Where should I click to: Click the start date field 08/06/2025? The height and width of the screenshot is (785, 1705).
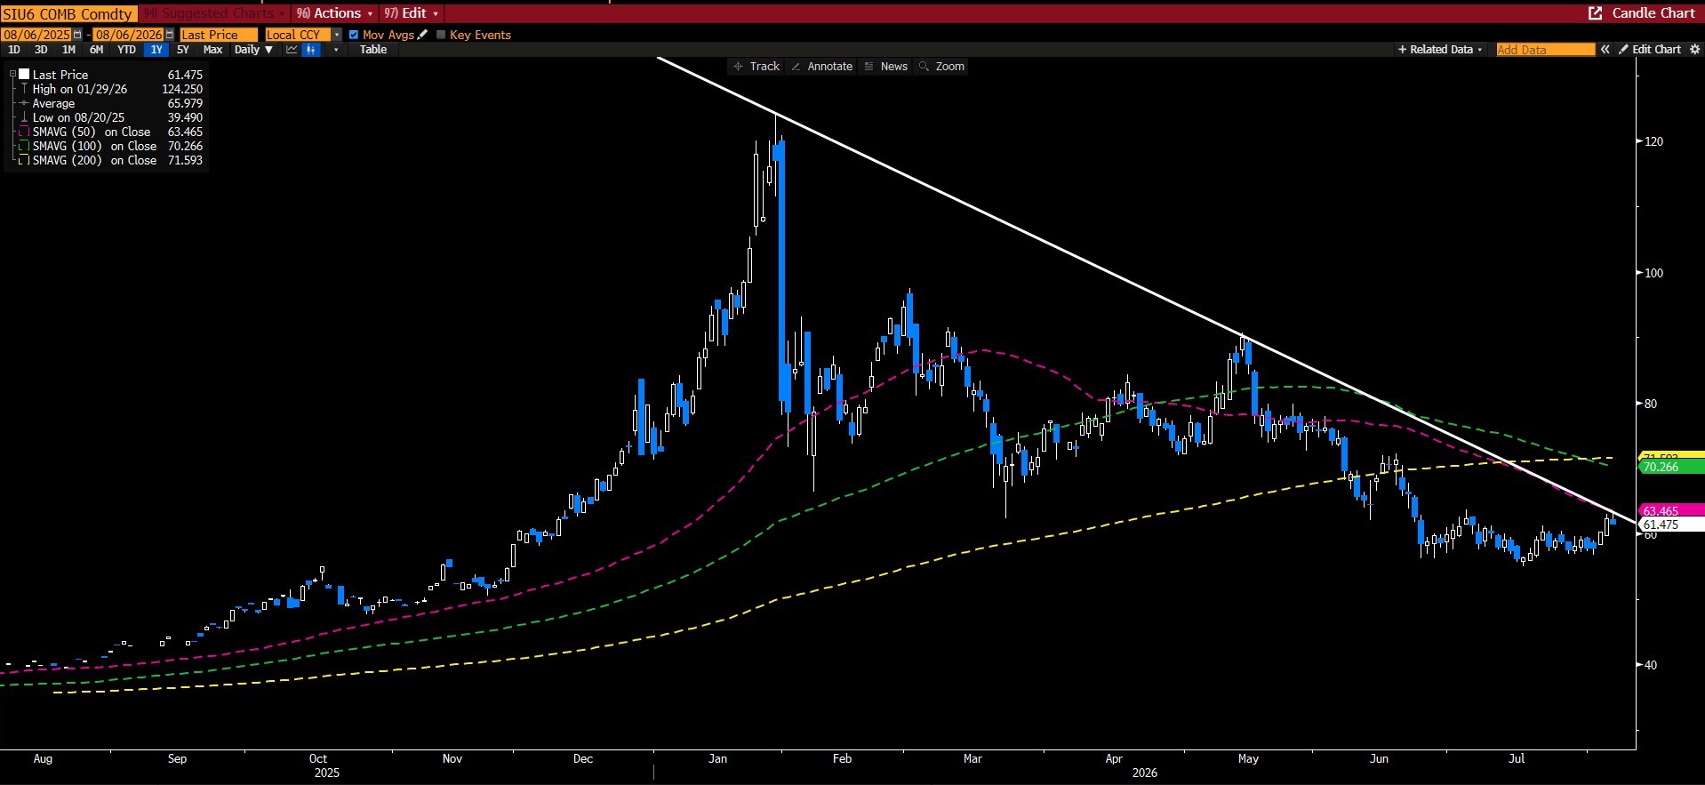pos(36,35)
